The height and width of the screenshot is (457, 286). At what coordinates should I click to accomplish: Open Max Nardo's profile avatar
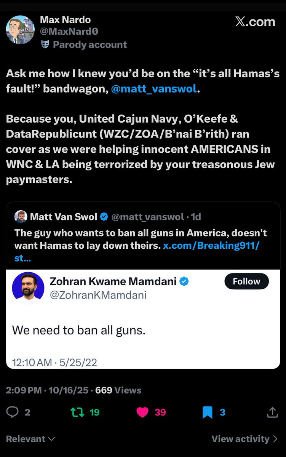tap(20, 30)
